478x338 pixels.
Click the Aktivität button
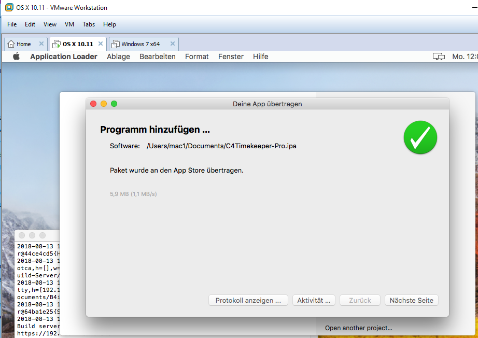click(314, 300)
